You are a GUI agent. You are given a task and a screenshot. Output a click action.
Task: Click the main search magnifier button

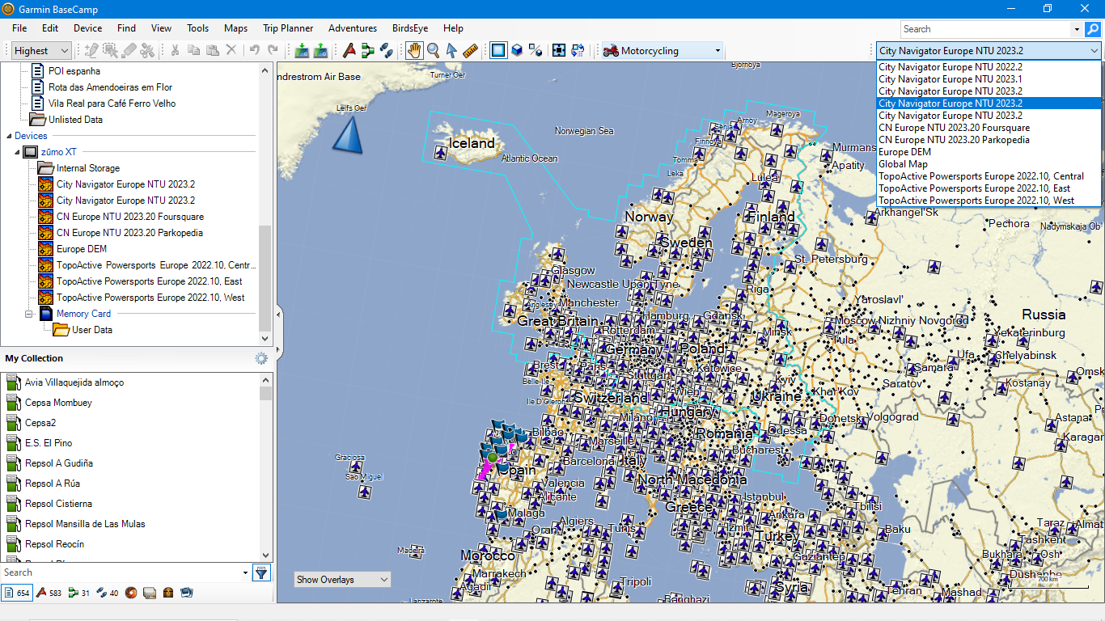coord(1092,29)
